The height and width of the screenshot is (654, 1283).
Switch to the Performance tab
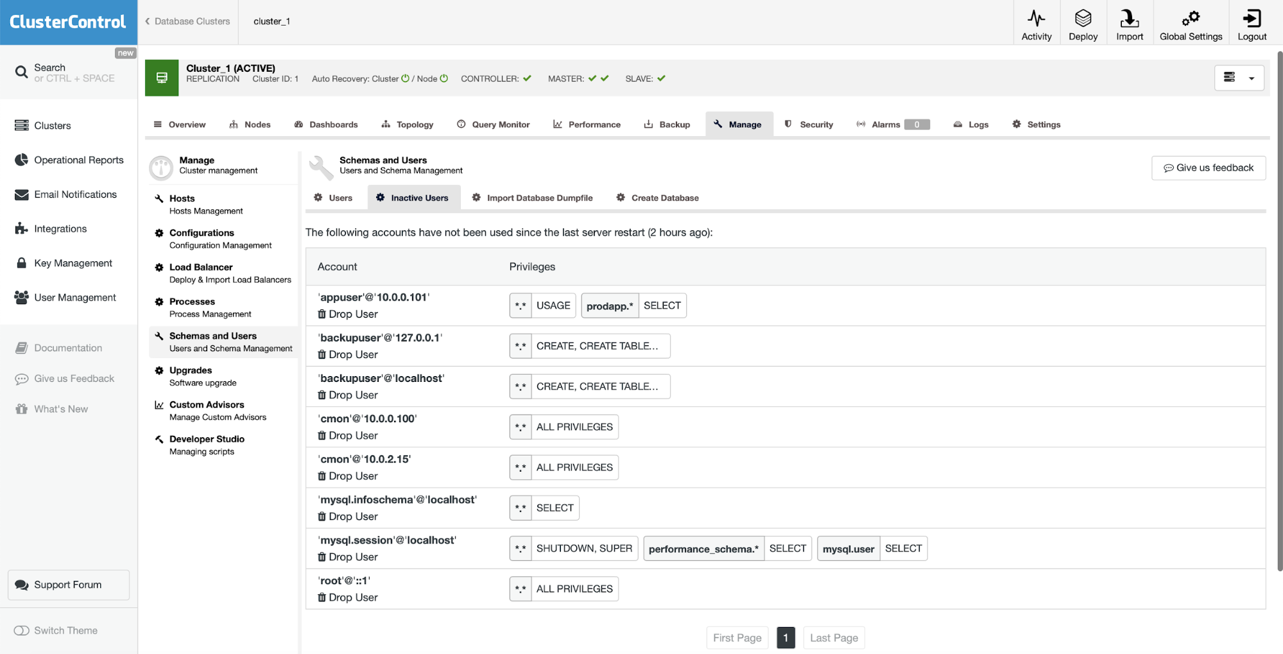coord(587,125)
